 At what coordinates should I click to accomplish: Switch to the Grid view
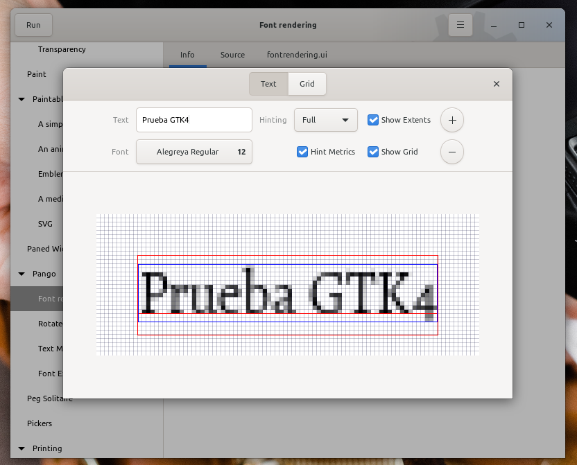click(x=307, y=83)
